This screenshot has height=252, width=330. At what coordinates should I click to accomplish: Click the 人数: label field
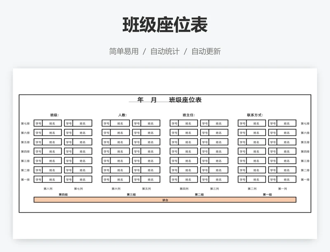[x=123, y=115]
